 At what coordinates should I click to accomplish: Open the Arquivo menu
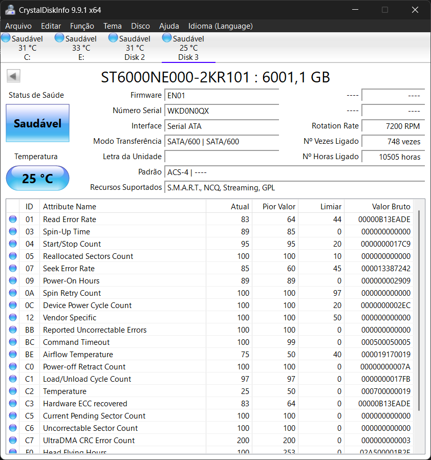click(x=18, y=26)
